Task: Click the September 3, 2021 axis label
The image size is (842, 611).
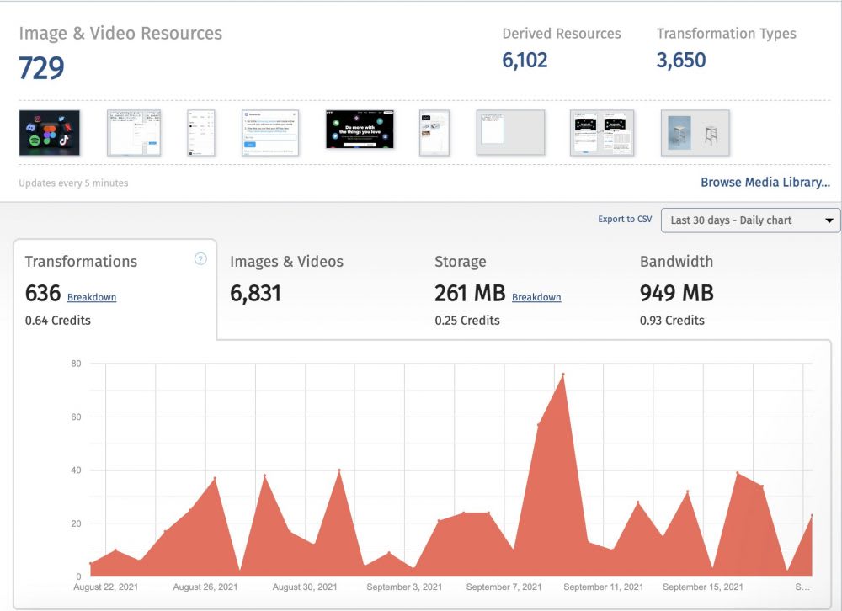Action: pyautogui.click(x=404, y=587)
